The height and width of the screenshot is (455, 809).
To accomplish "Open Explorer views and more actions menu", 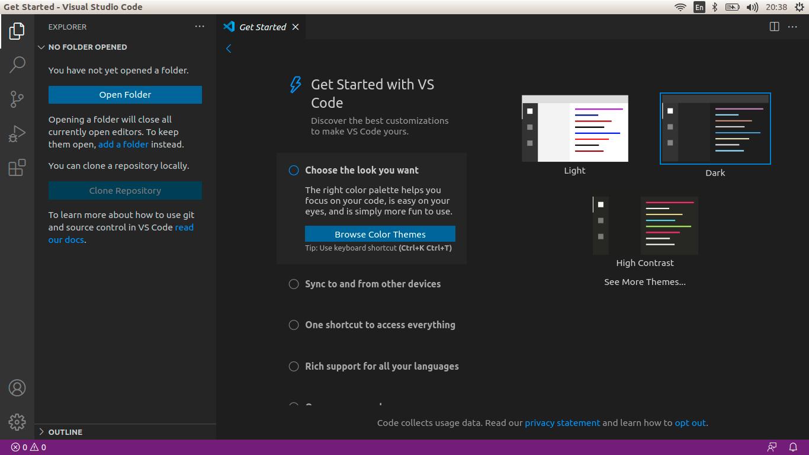I will (200, 27).
